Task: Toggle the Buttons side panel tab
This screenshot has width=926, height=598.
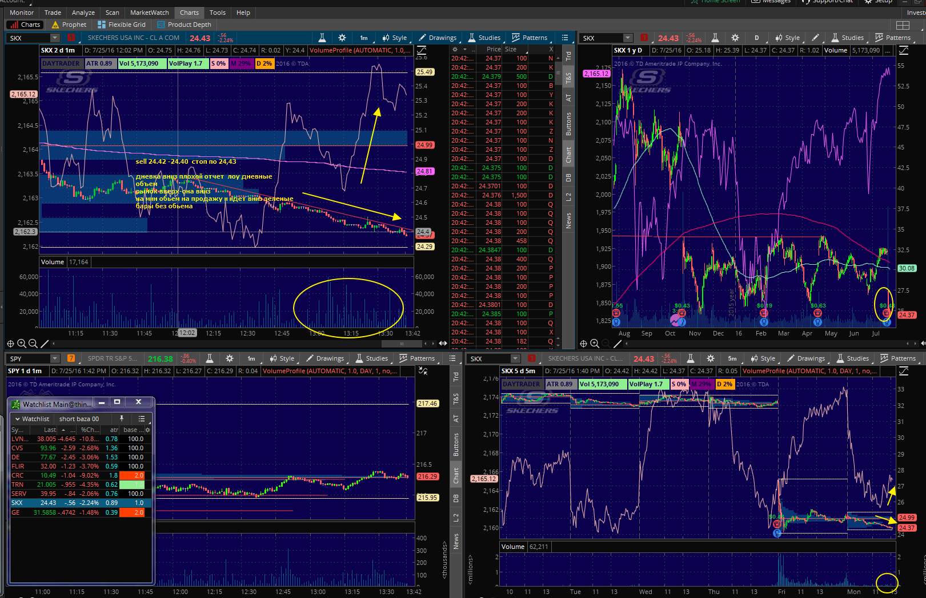Action: (568, 124)
